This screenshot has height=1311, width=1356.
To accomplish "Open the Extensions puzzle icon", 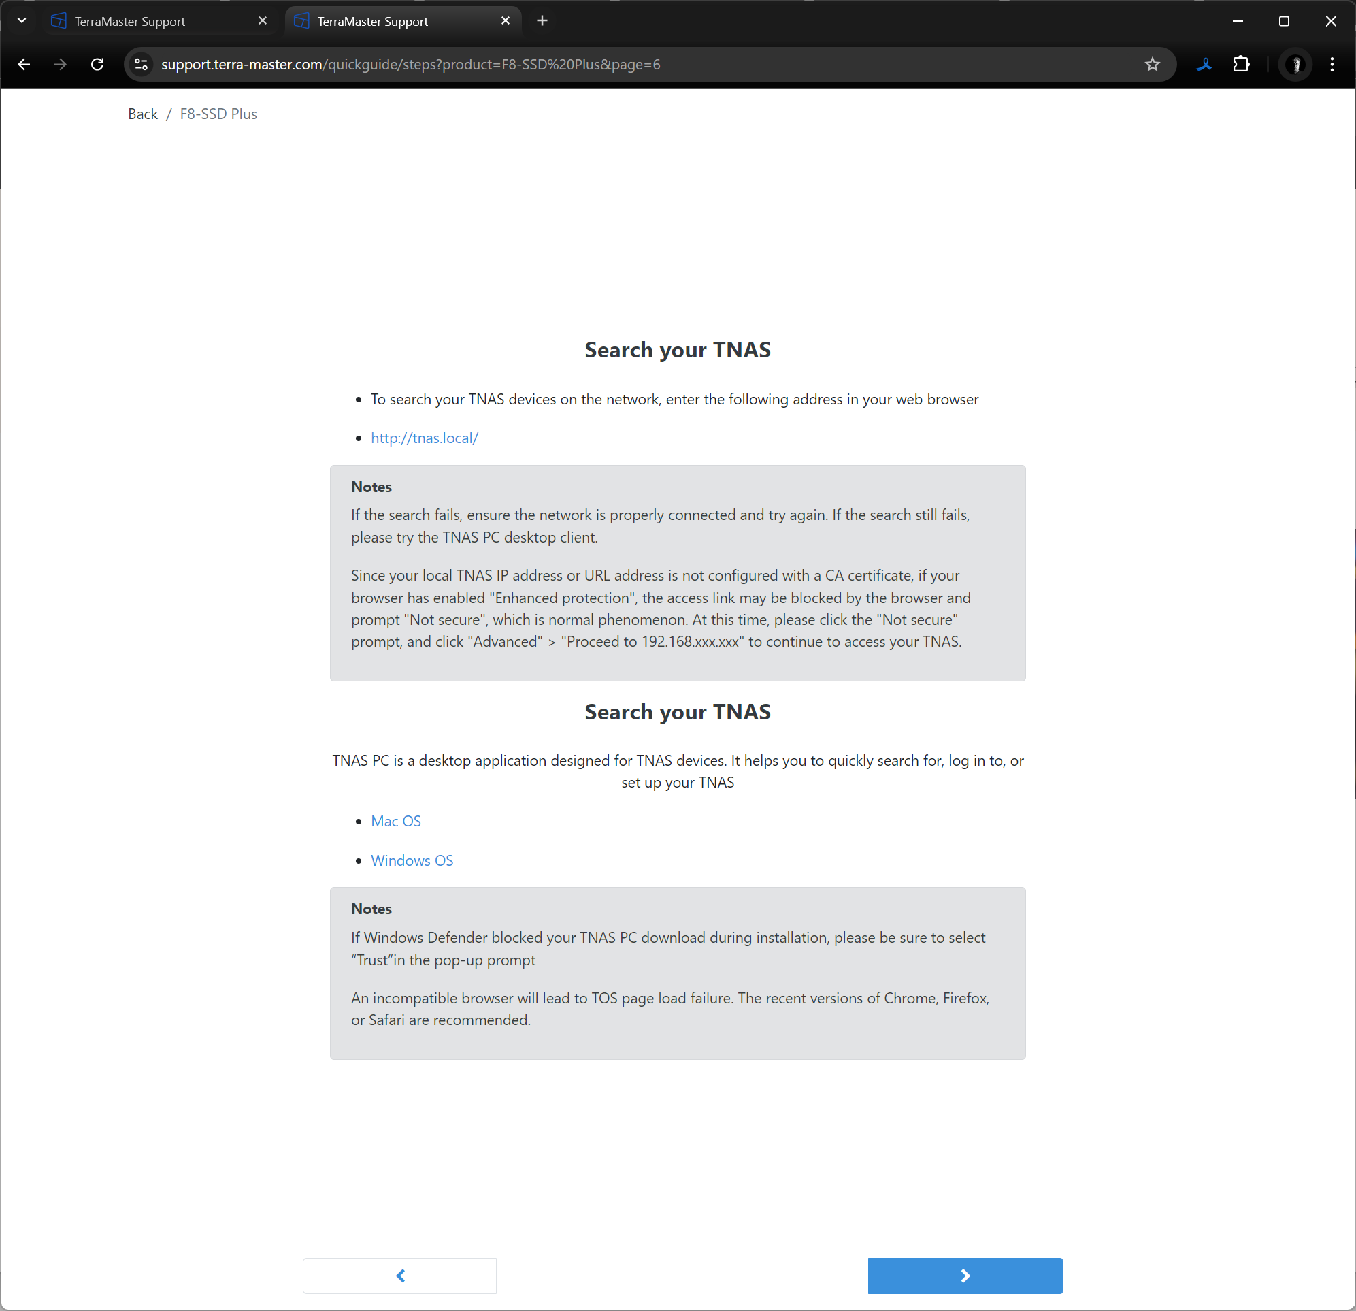I will coord(1241,65).
